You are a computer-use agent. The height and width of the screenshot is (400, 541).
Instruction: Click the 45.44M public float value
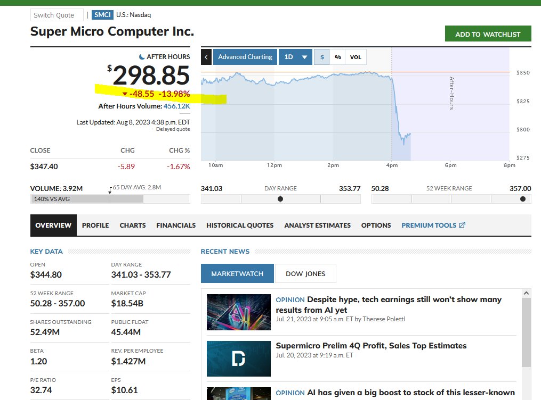click(x=126, y=332)
